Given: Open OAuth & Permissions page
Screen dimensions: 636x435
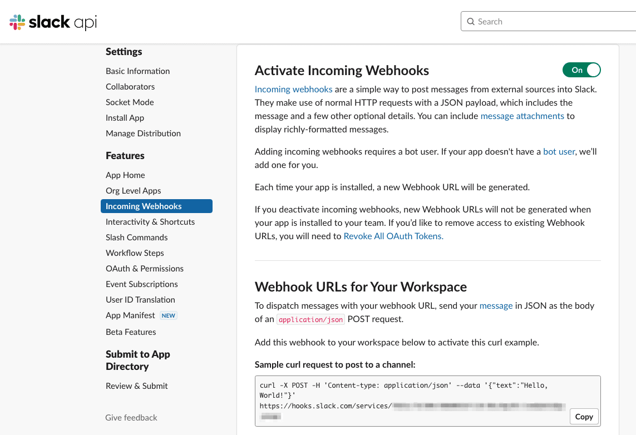Looking at the screenshot, I should tap(145, 268).
